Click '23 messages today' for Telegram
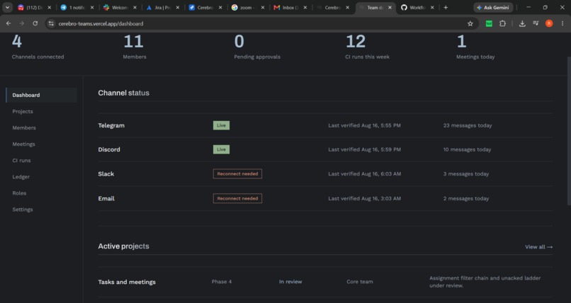The width and height of the screenshot is (571, 303). point(468,125)
